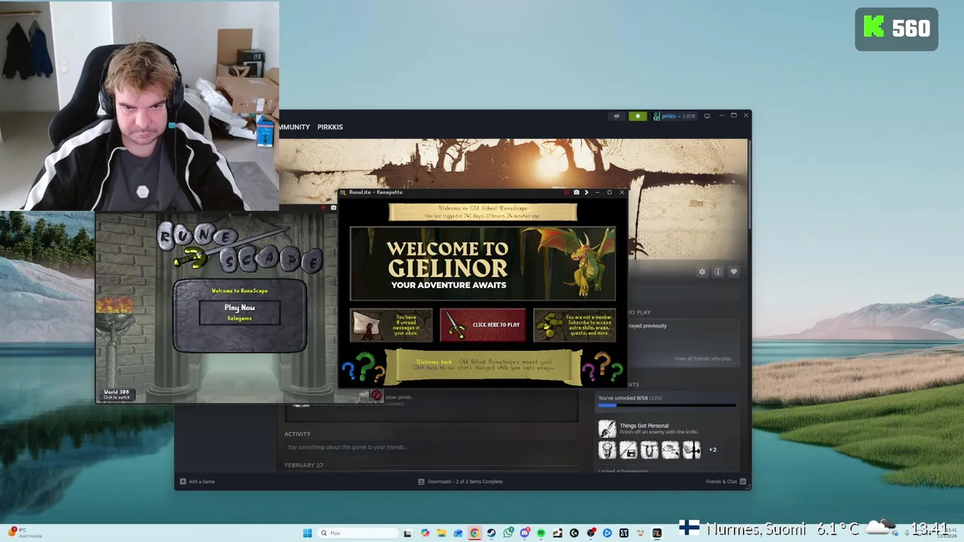The width and height of the screenshot is (964, 542).
Task: Take a RuneLite screenshot with camera icon
Action: click(x=576, y=192)
